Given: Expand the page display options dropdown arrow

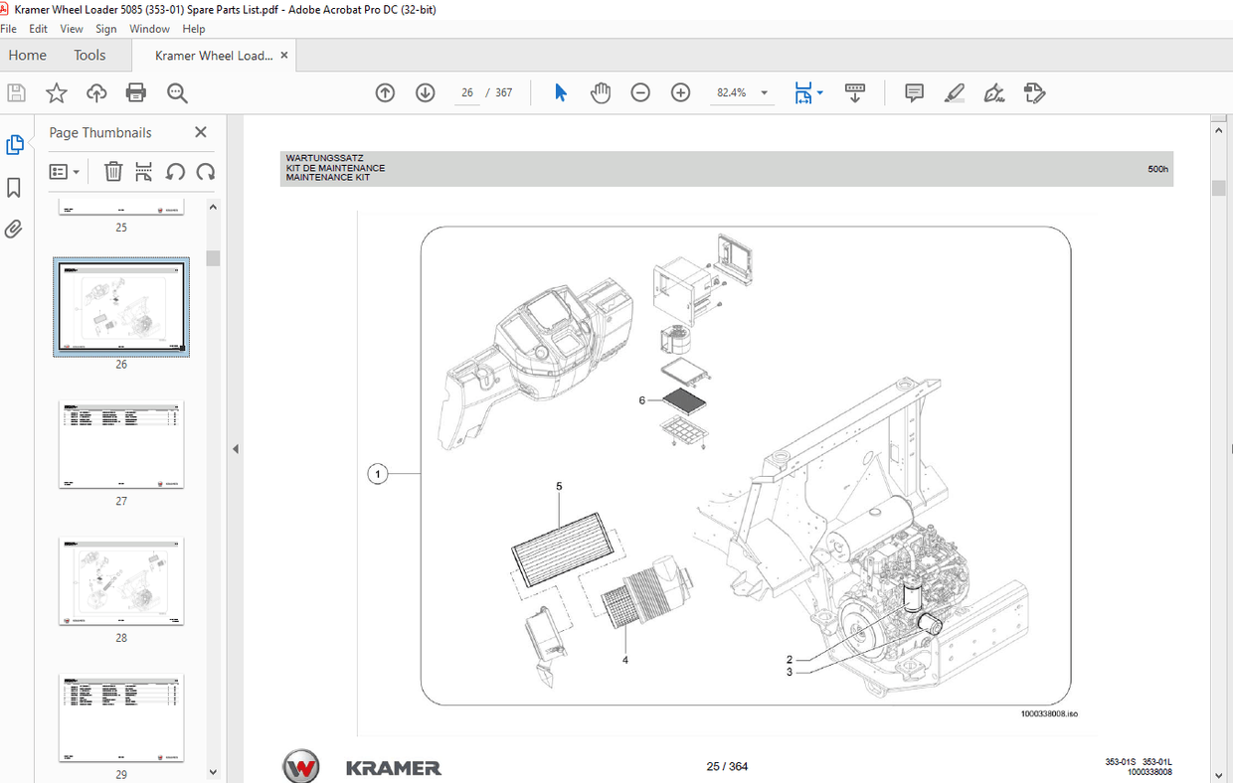Looking at the screenshot, I should 818,91.
